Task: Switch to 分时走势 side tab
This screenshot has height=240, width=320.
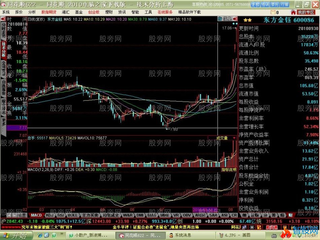Action: click(3, 31)
